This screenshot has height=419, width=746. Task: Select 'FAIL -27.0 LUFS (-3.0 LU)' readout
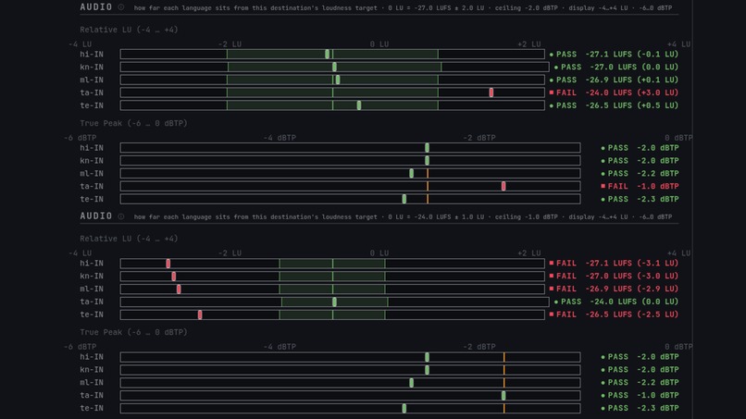(x=614, y=276)
